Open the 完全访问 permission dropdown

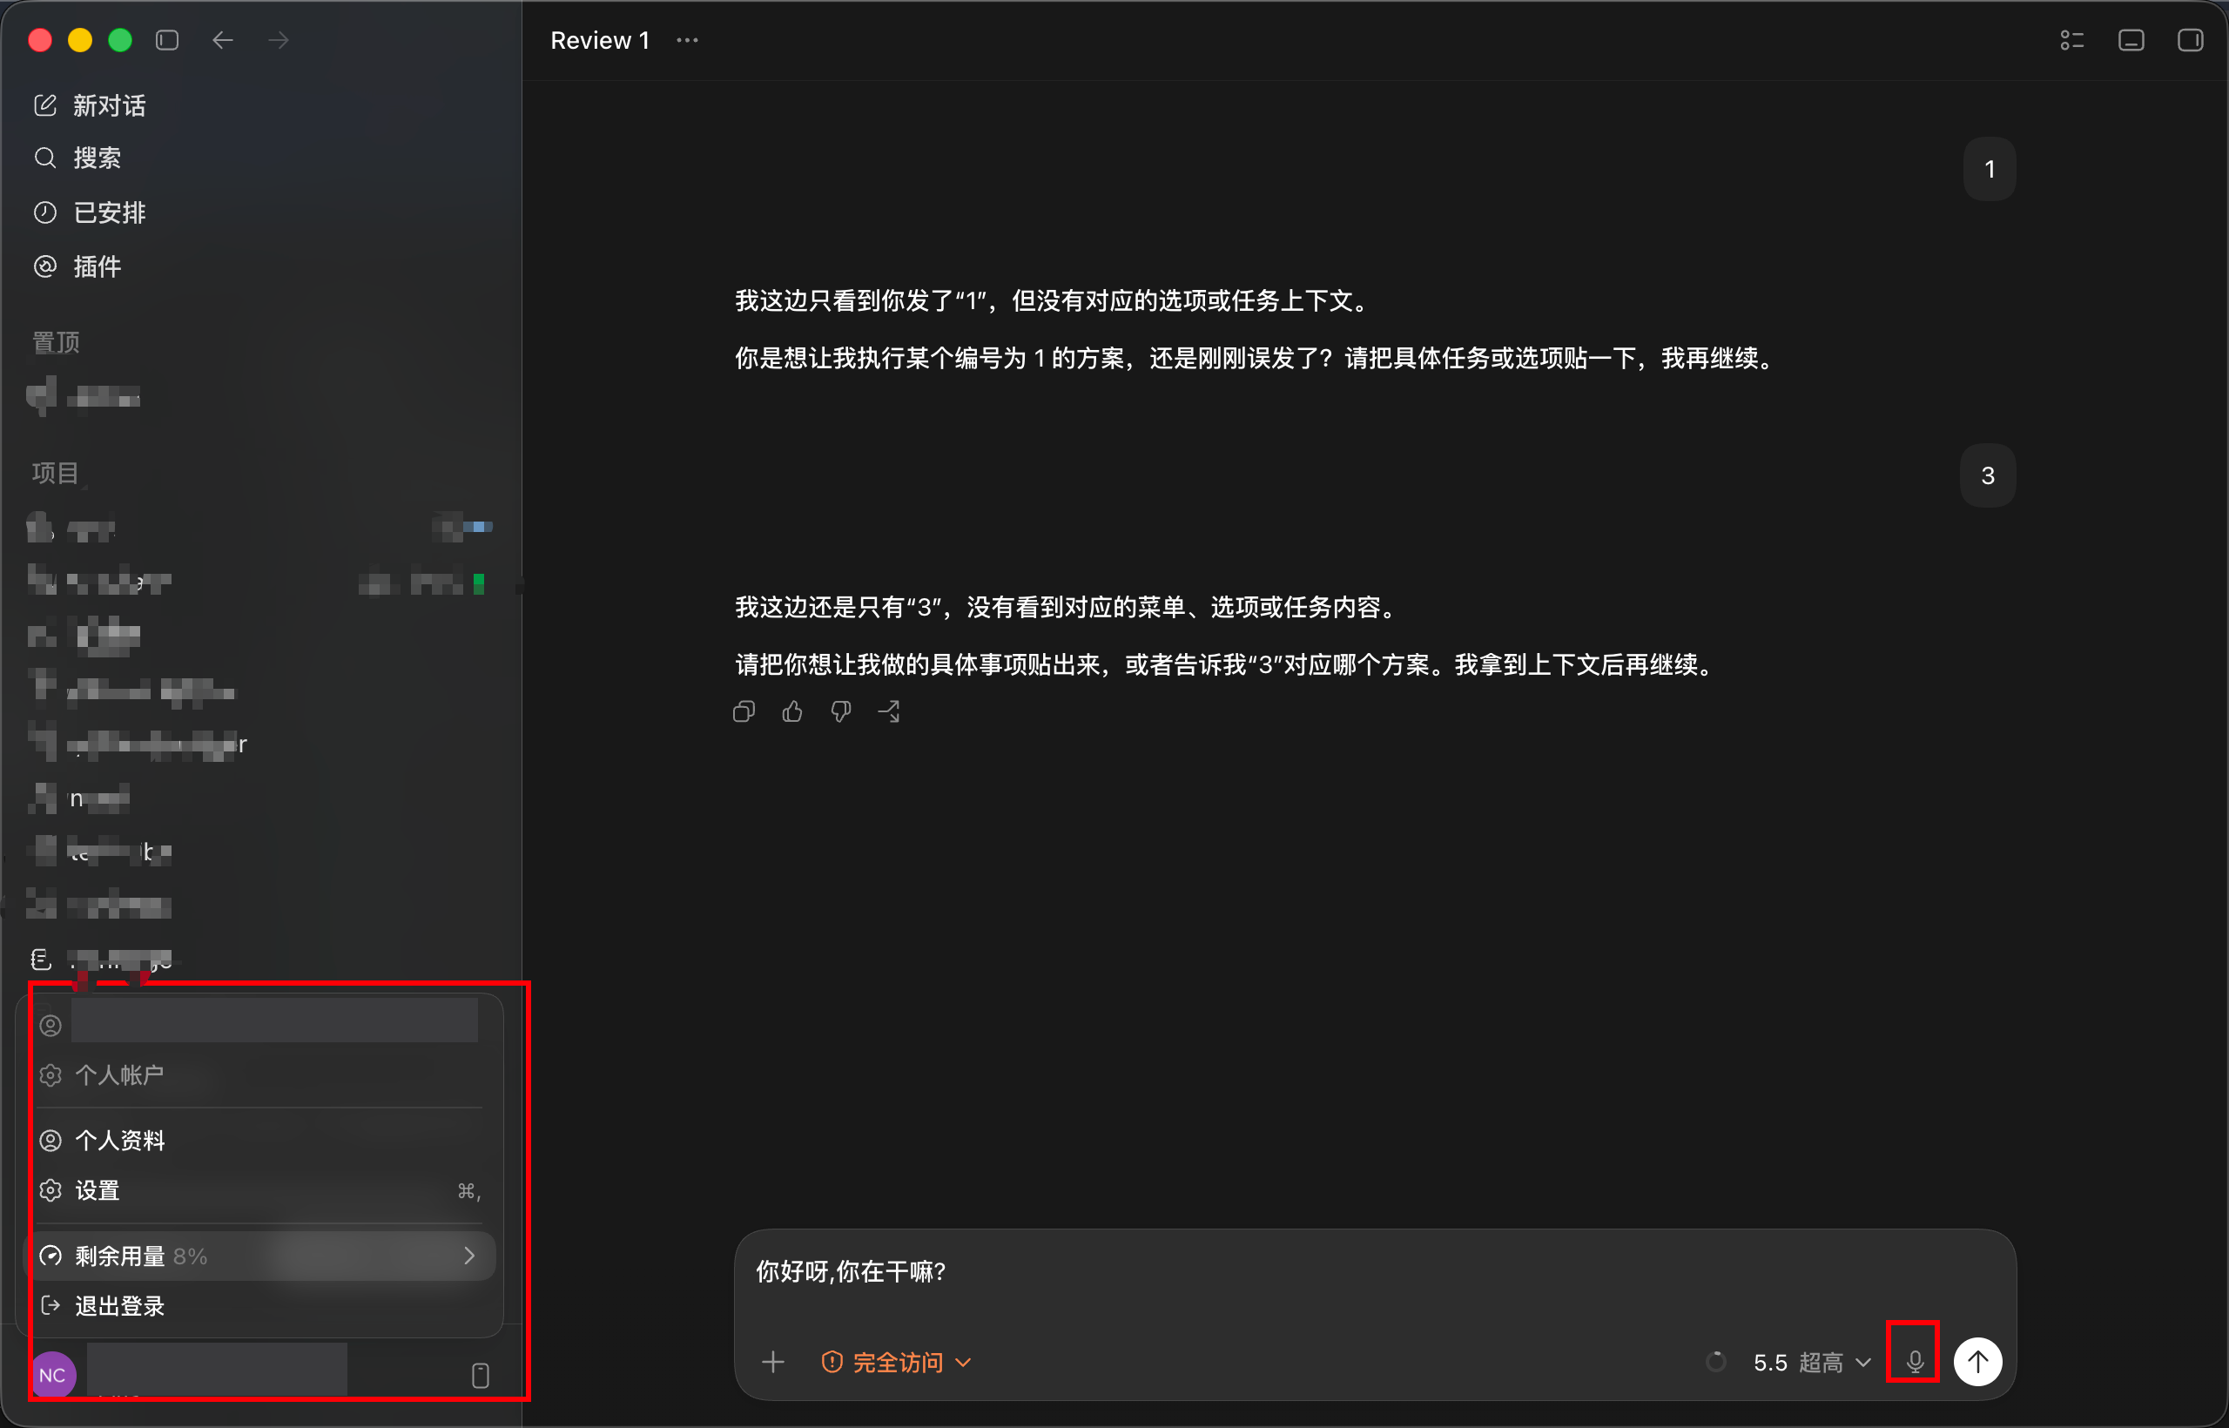tap(896, 1362)
